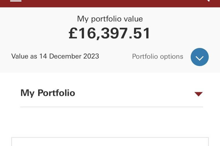The height and width of the screenshot is (146, 220).
Task: Tap the word 'Portfolio' in Portfolio options
Action: click(x=145, y=56)
